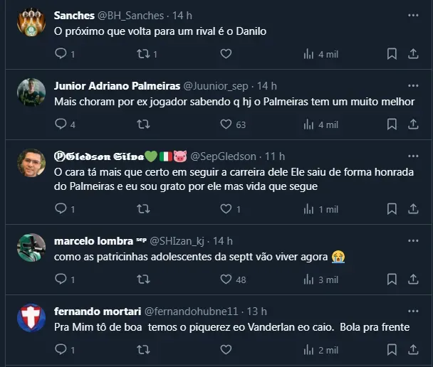Screen dimensions: 433x367
Task: Bookmark fernando mortari's tweet
Action: tap(391, 350)
